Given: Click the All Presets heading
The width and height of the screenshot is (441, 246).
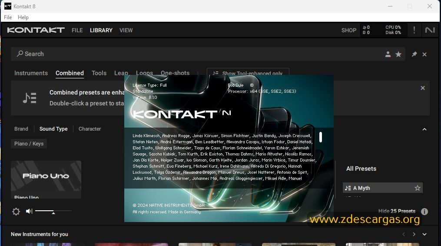Looking at the screenshot, I should tap(361, 168).
